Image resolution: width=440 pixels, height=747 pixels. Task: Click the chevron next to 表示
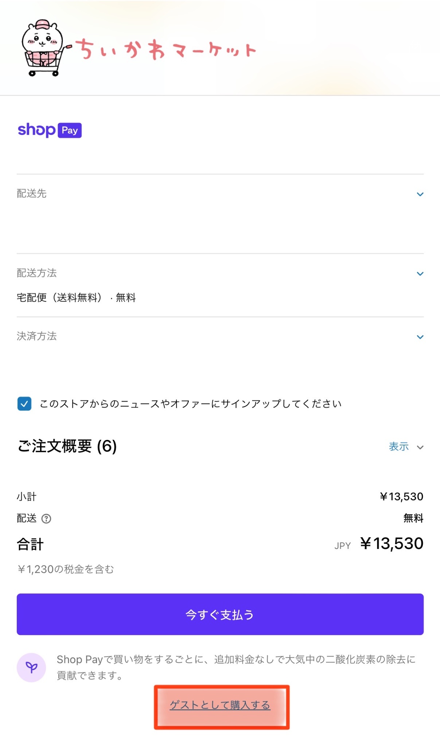[x=420, y=447]
